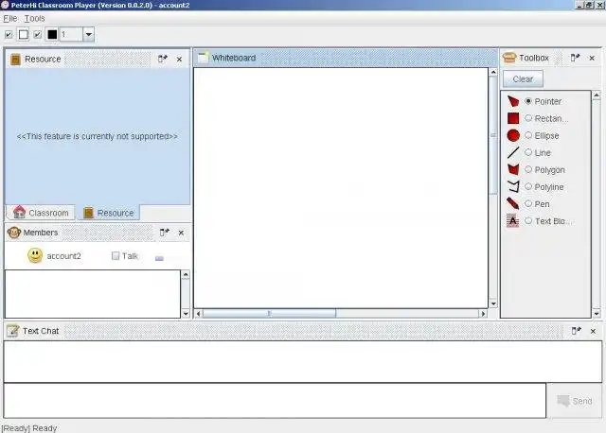This screenshot has width=606, height=433.
Task: Click 'This feature is currently not supported' message
Action: pyautogui.click(x=97, y=136)
